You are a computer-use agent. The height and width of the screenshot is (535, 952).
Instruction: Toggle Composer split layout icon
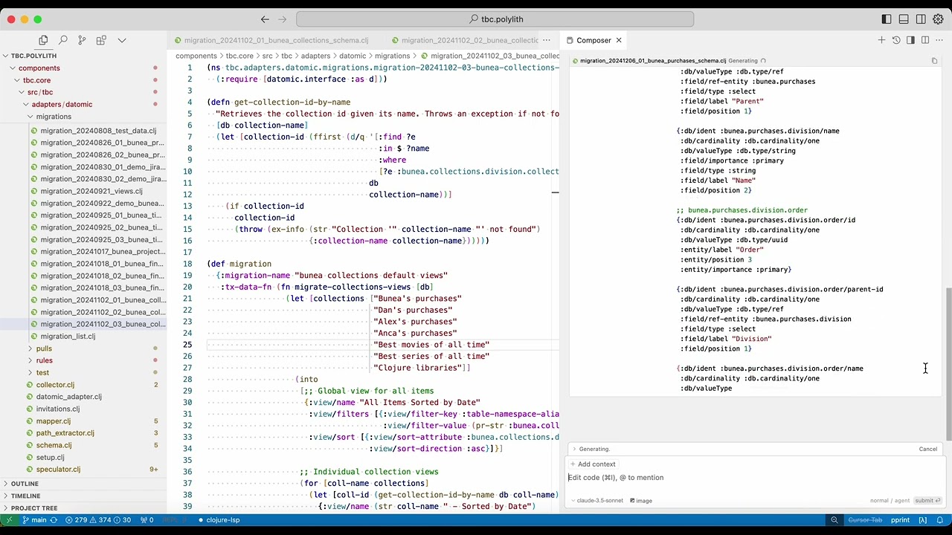click(x=925, y=40)
